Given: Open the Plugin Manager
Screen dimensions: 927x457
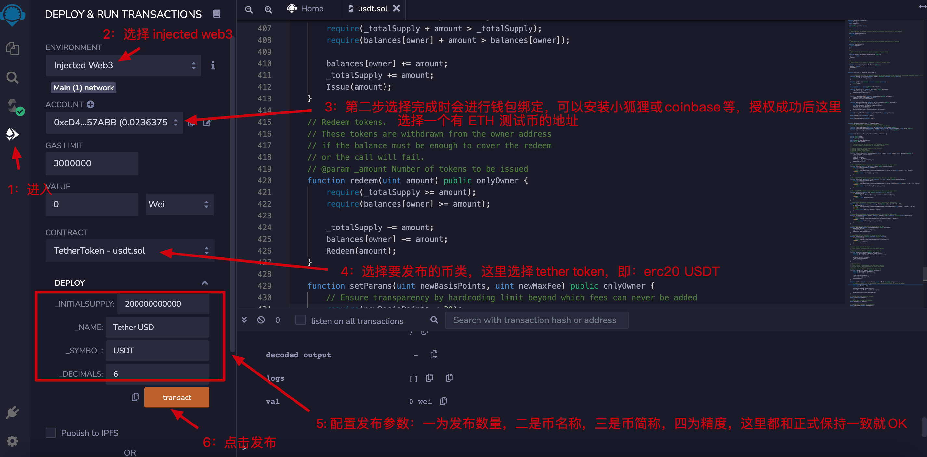Looking at the screenshot, I should point(12,412).
